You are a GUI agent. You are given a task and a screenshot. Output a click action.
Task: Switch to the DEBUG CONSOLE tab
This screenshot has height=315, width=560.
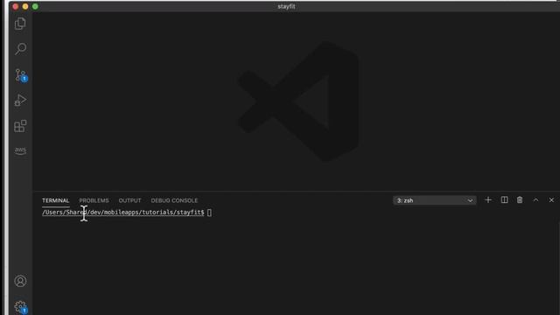pos(174,200)
